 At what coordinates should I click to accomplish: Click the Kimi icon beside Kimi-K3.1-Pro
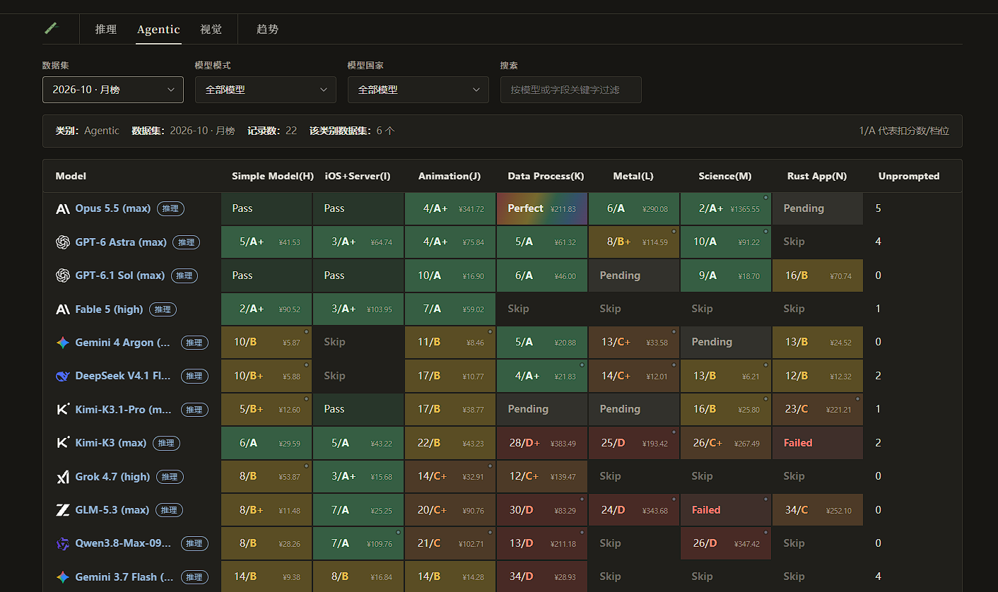click(62, 410)
